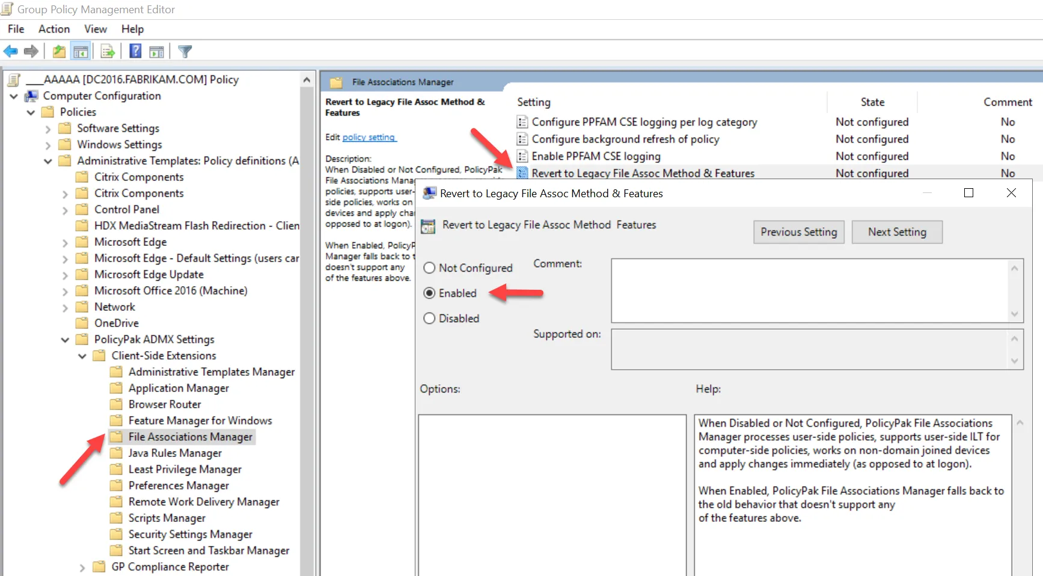Select the Disabled radio button

(x=429, y=319)
